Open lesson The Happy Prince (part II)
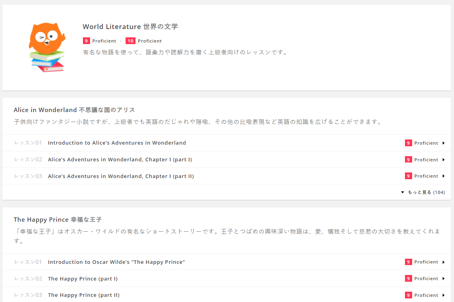Image resolution: width=454 pixels, height=302 pixels. tap(84, 295)
